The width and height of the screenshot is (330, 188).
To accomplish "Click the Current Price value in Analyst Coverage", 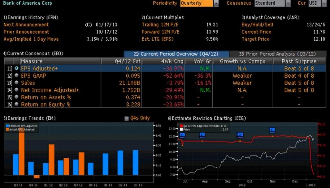I will [319, 32].
